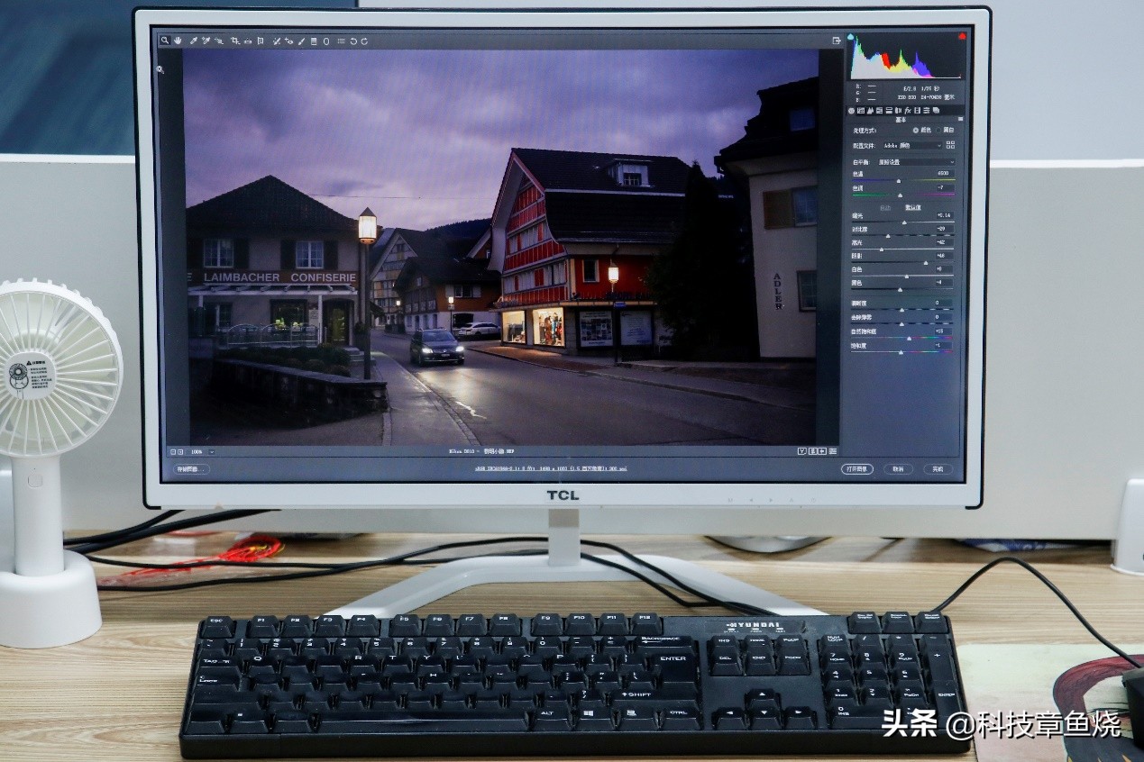Screen dimensions: 1144x762
Task: Select the 黑白 (Black & White) radio
Action: (x=938, y=130)
